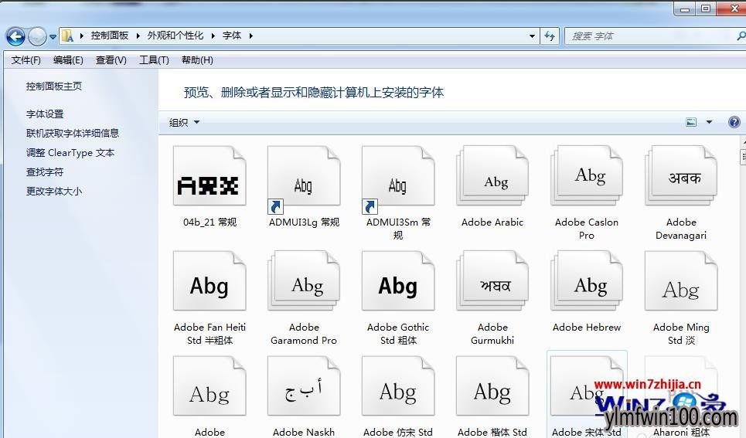746x438 pixels.
Task: Select the Adobe 仿宋 Std font
Action: (x=398, y=386)
